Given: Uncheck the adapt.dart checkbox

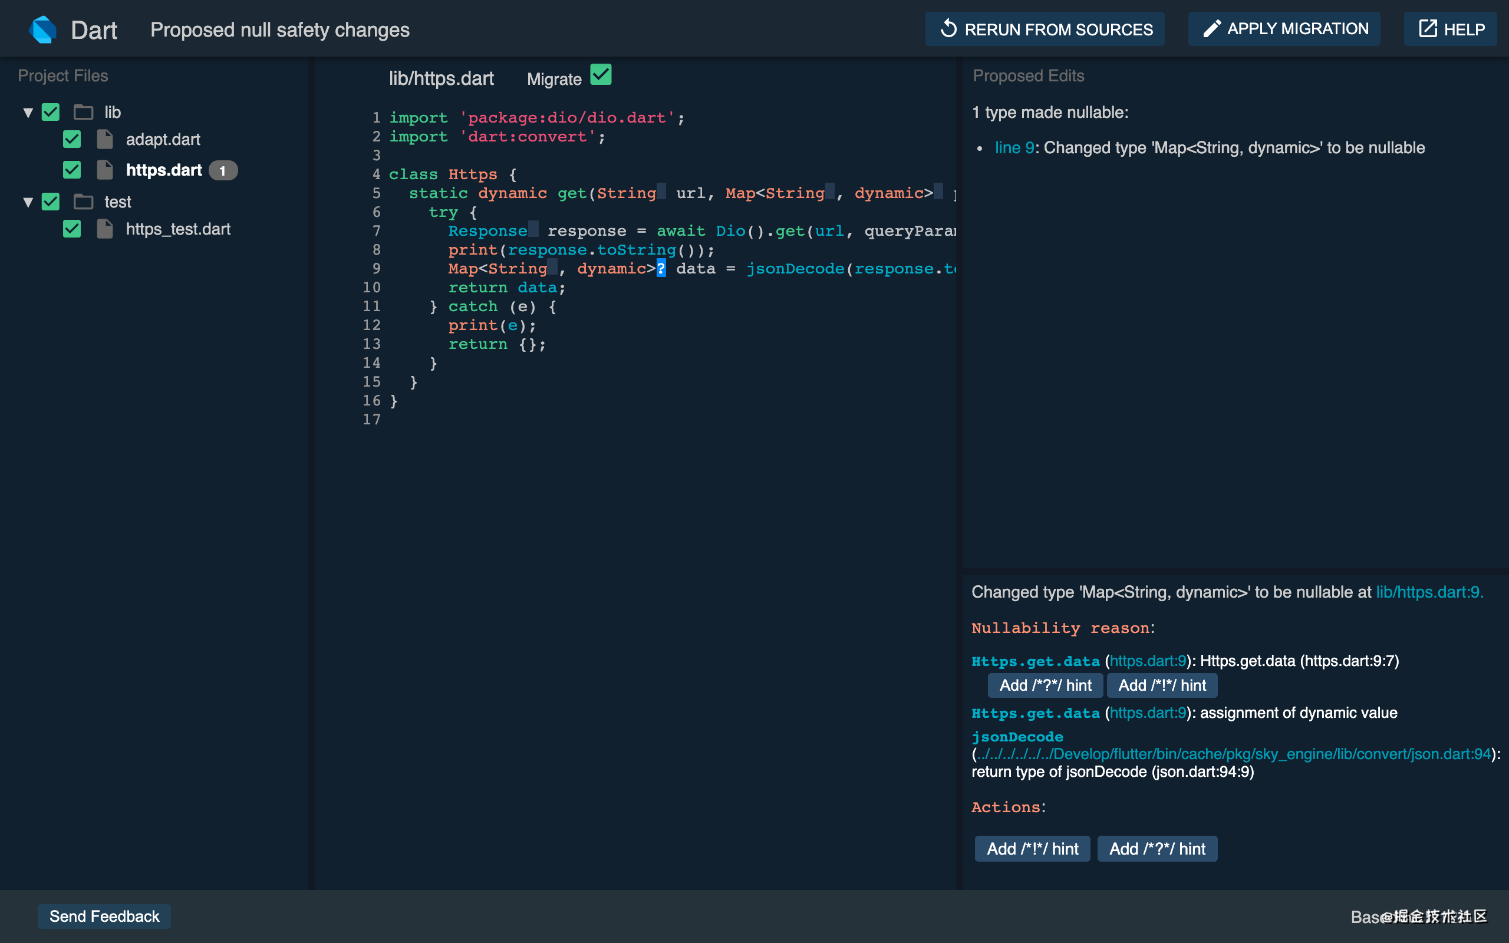Looking at the screenshot, I should click(73, 139).
